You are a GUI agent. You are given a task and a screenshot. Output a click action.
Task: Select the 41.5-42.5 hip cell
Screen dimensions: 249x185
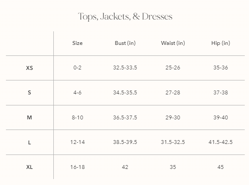click(221, 142)
